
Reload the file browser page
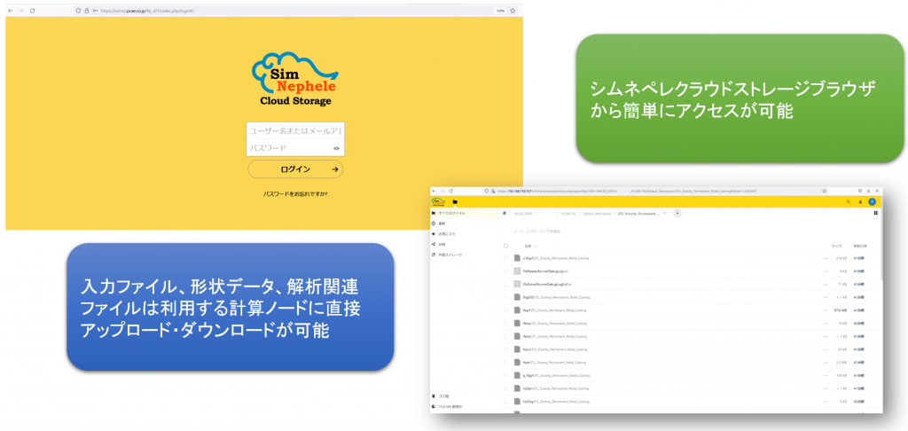pyautogui.click(x=450, y=191)
